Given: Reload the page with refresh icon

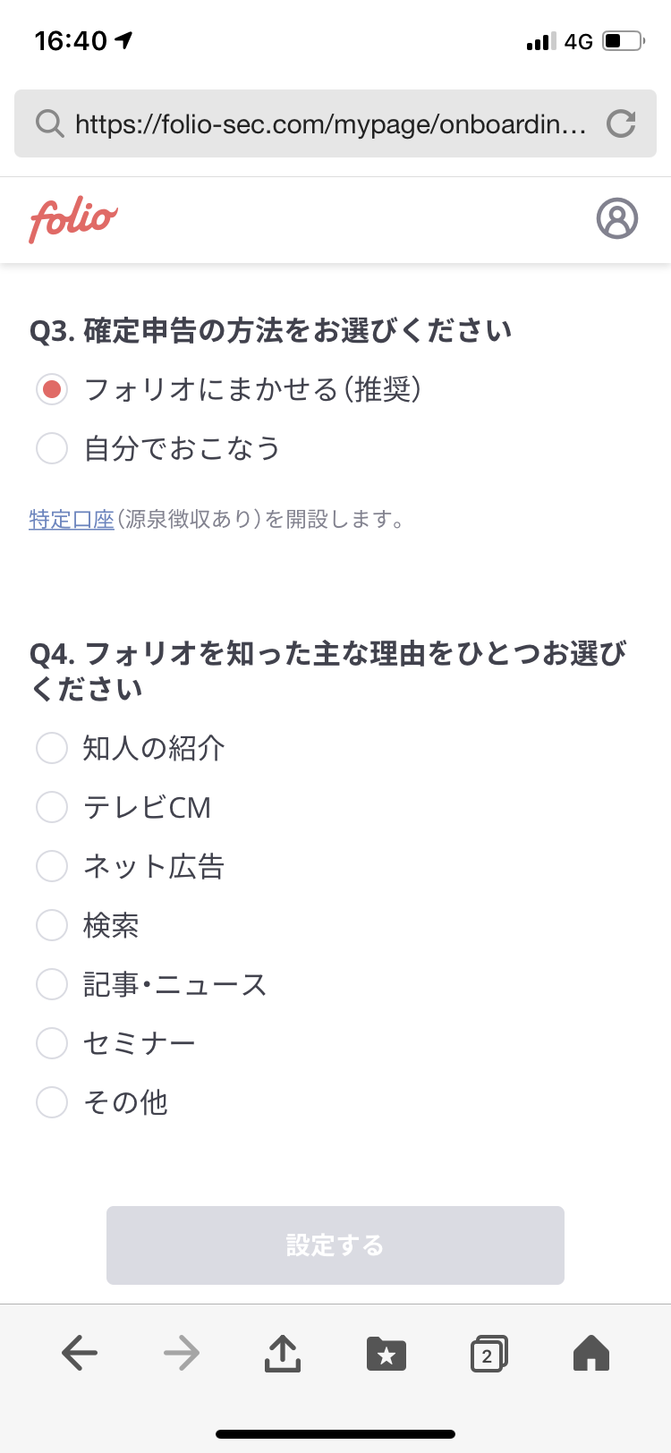Looking at the screenshot, I should [621, 123].
